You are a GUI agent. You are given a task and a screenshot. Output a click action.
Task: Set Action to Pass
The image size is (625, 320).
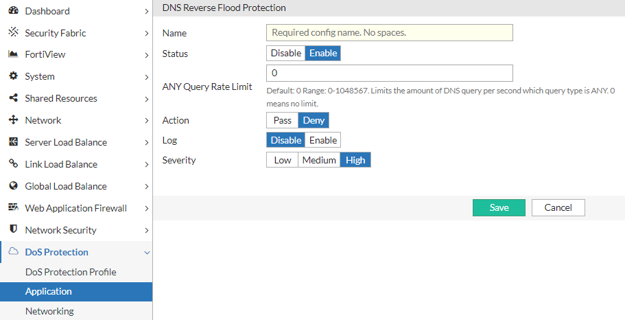pyautogui.click(x=282, y=120)
